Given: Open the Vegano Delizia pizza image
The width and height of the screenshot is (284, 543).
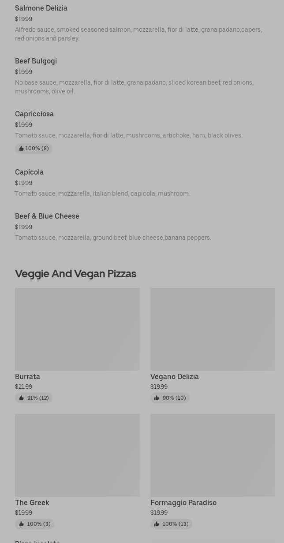Looking at the screenshot, I should tap(213, 329).
